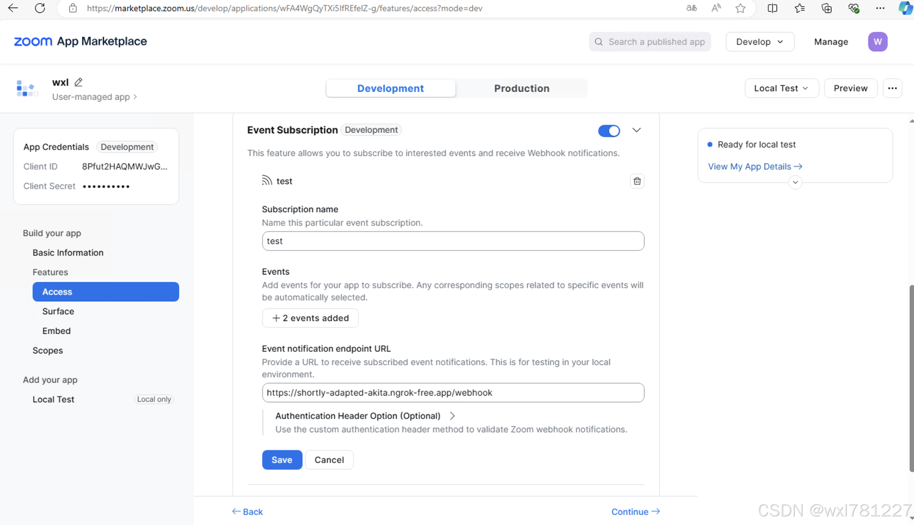The height and width of the screenshot is (525, 914).
Task: Expand the Ready for local test card
Action: [x=795, y=182]
